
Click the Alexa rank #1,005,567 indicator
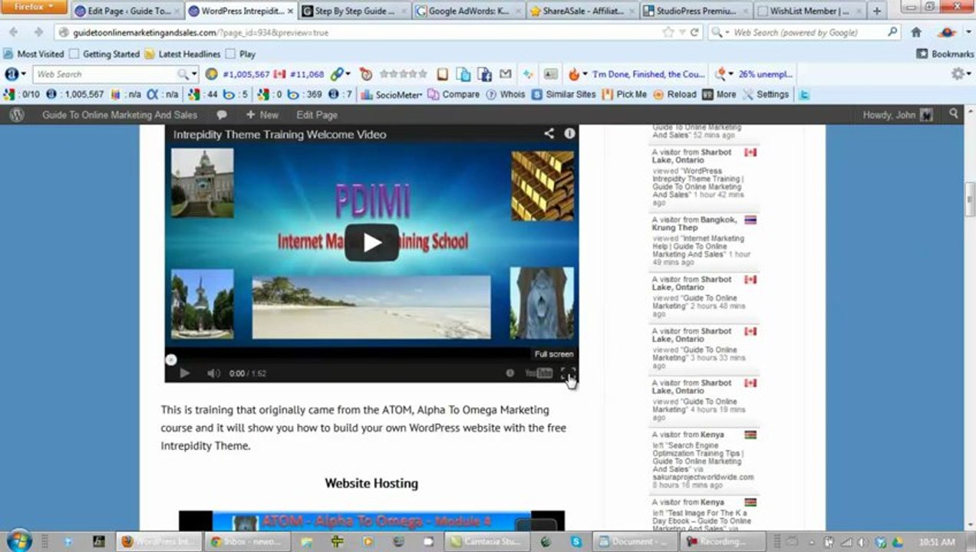(238, 74)
